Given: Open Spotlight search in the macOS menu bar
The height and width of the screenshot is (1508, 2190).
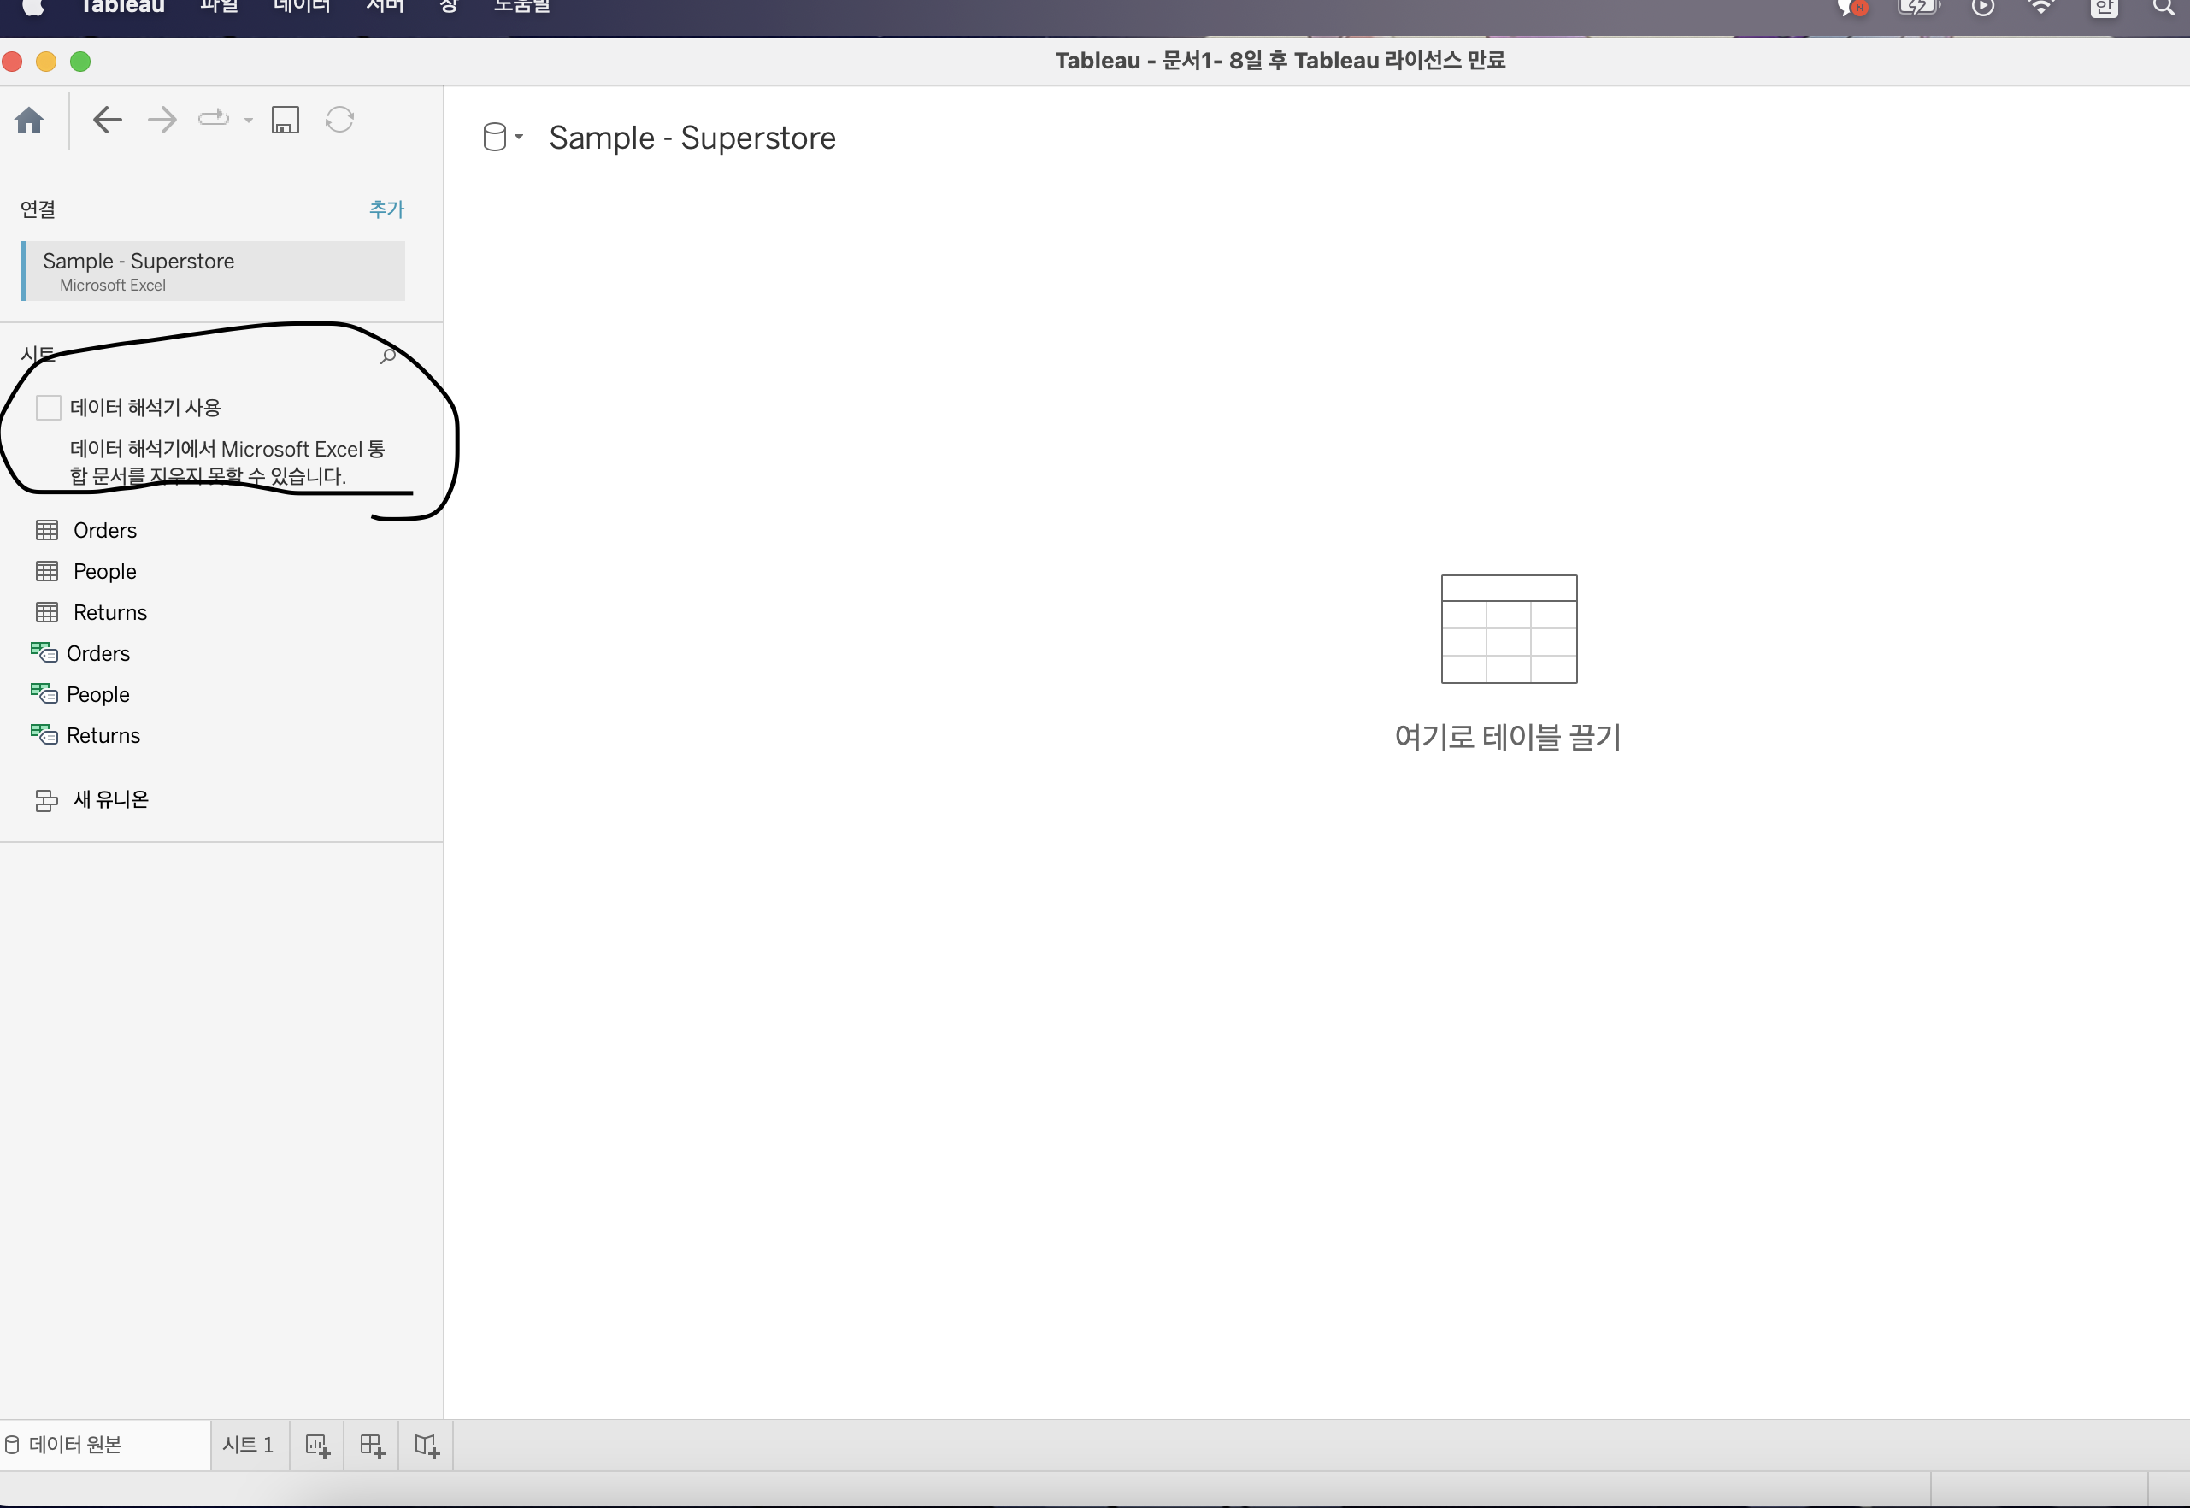Looking at the screenshot, I should point(2163,8).
